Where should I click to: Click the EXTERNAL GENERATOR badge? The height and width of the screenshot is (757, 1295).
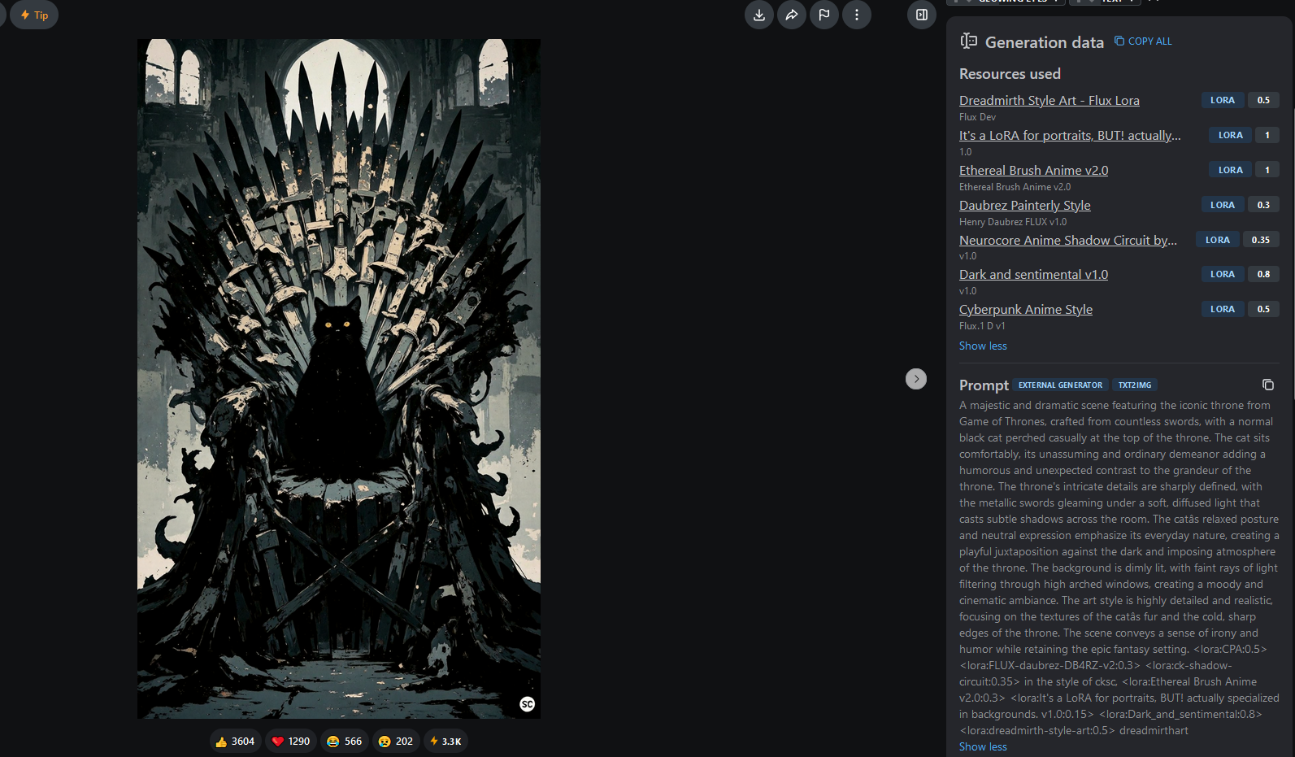[x=1060, y=385]
